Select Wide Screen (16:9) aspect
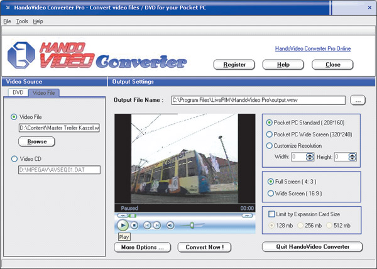 pyautogui.click(x=270, y=194)
